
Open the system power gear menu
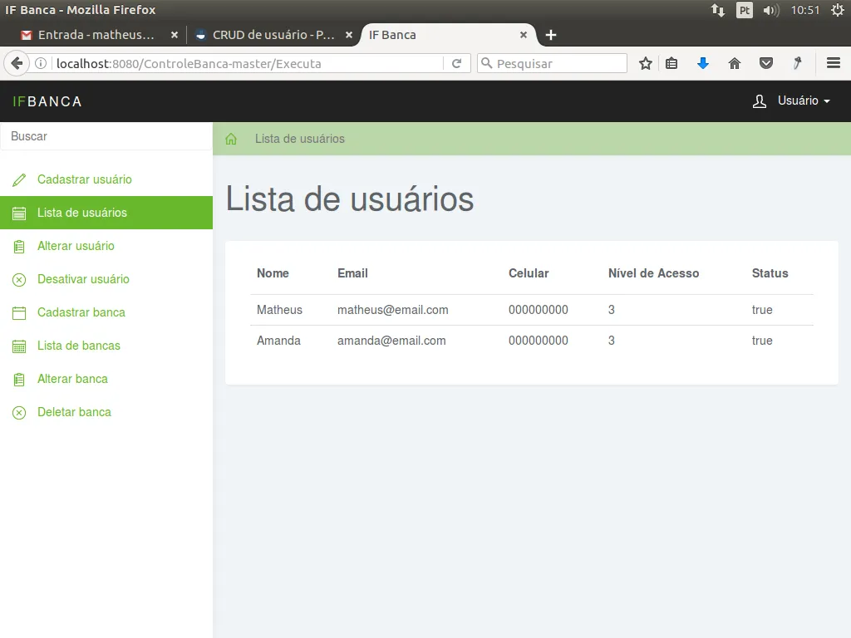[x=838, y=10]
